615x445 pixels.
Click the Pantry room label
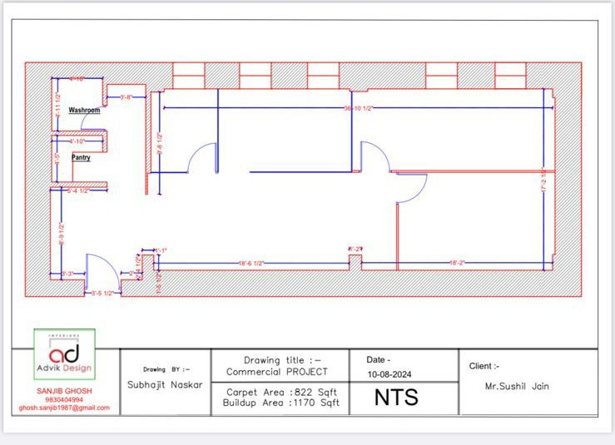81,157
